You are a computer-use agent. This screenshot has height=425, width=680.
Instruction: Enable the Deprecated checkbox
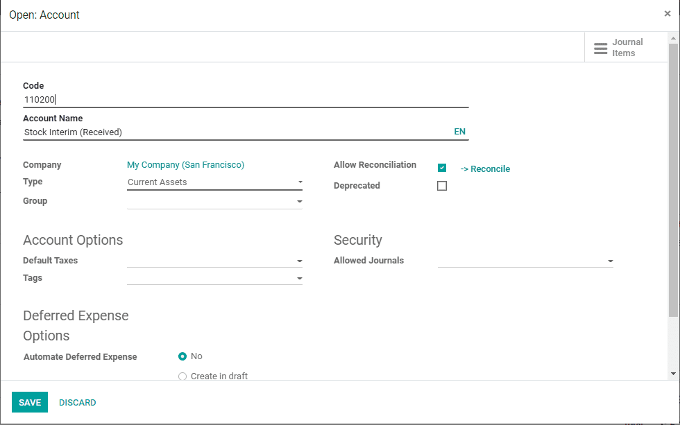[x=442, y=185]
